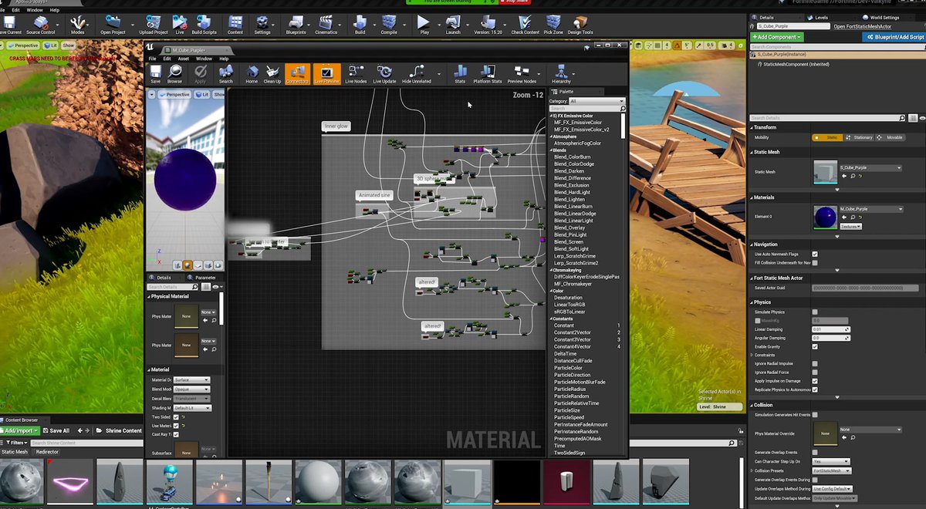926x509 pixels.
Task: Open Blueprints toolbar menu
Action: 296,24
